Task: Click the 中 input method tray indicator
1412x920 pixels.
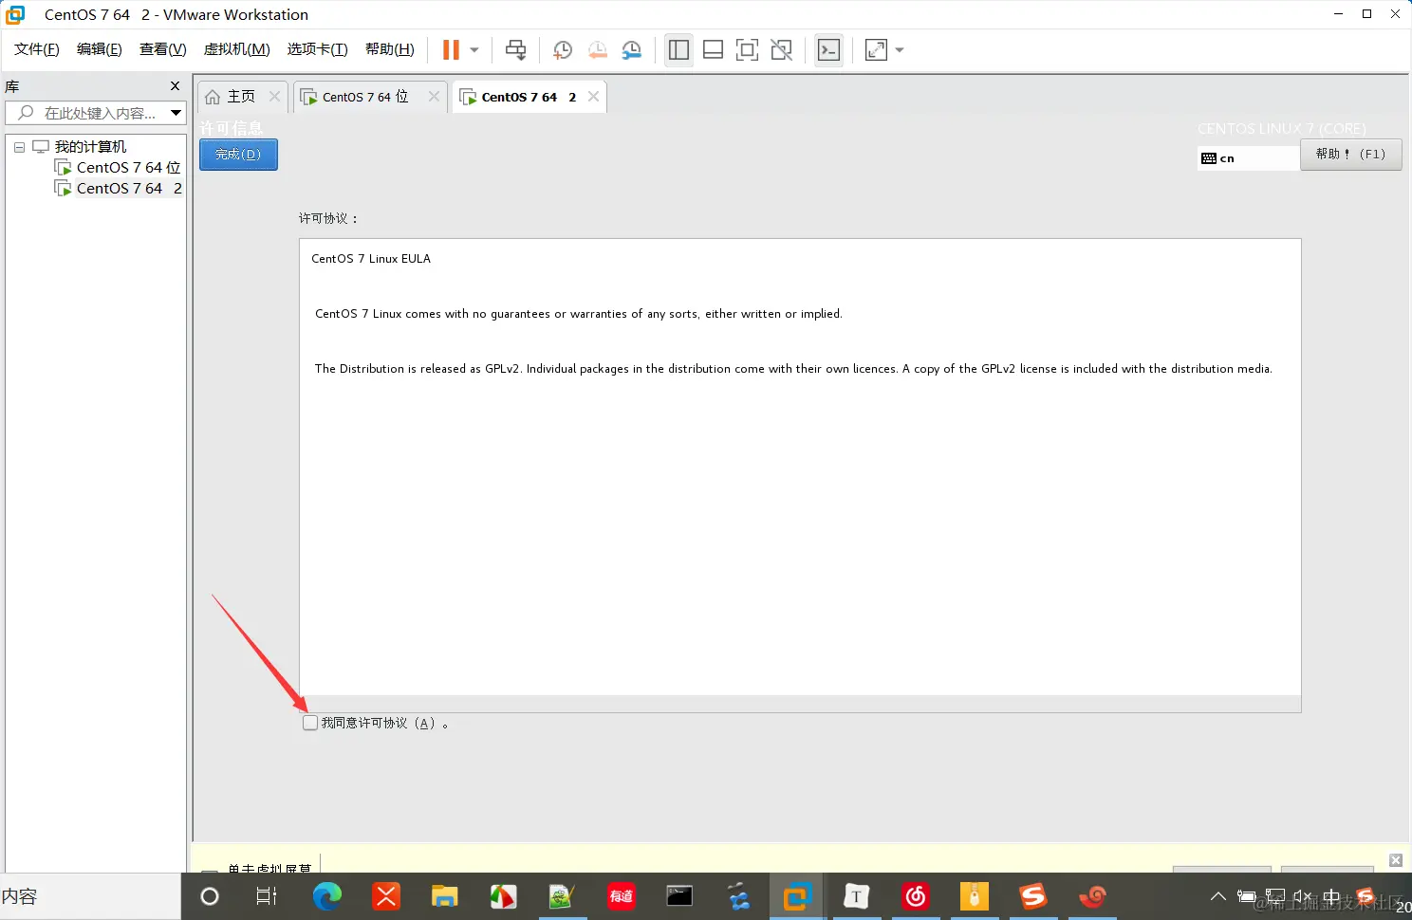Action: [x=1331, y=896]
